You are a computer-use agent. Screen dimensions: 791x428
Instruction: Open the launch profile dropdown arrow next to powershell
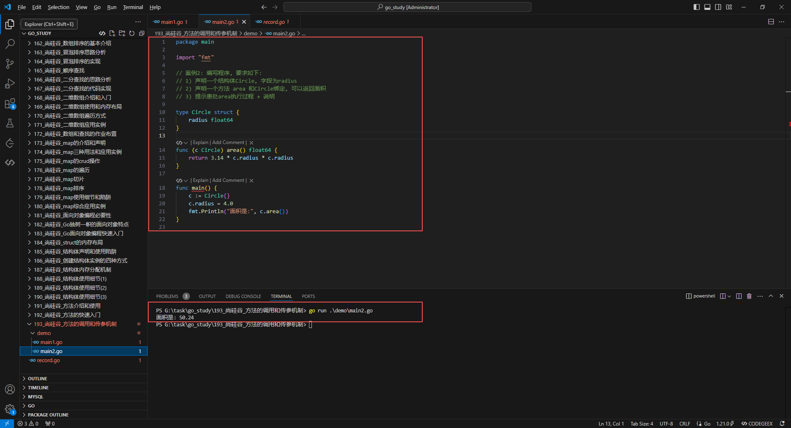[729, 296]
